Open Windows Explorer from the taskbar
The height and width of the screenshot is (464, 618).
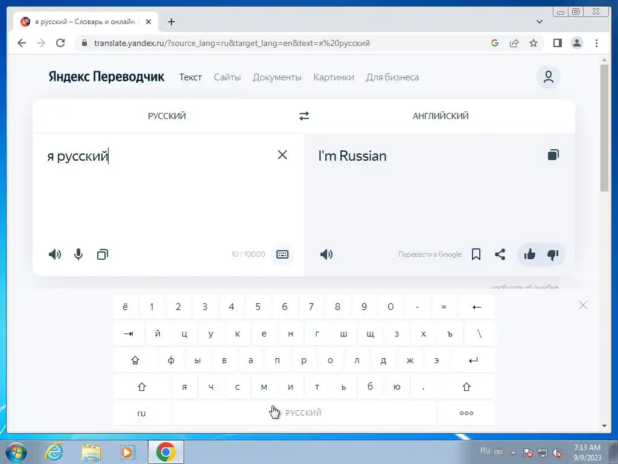click(x=91, y=452)
